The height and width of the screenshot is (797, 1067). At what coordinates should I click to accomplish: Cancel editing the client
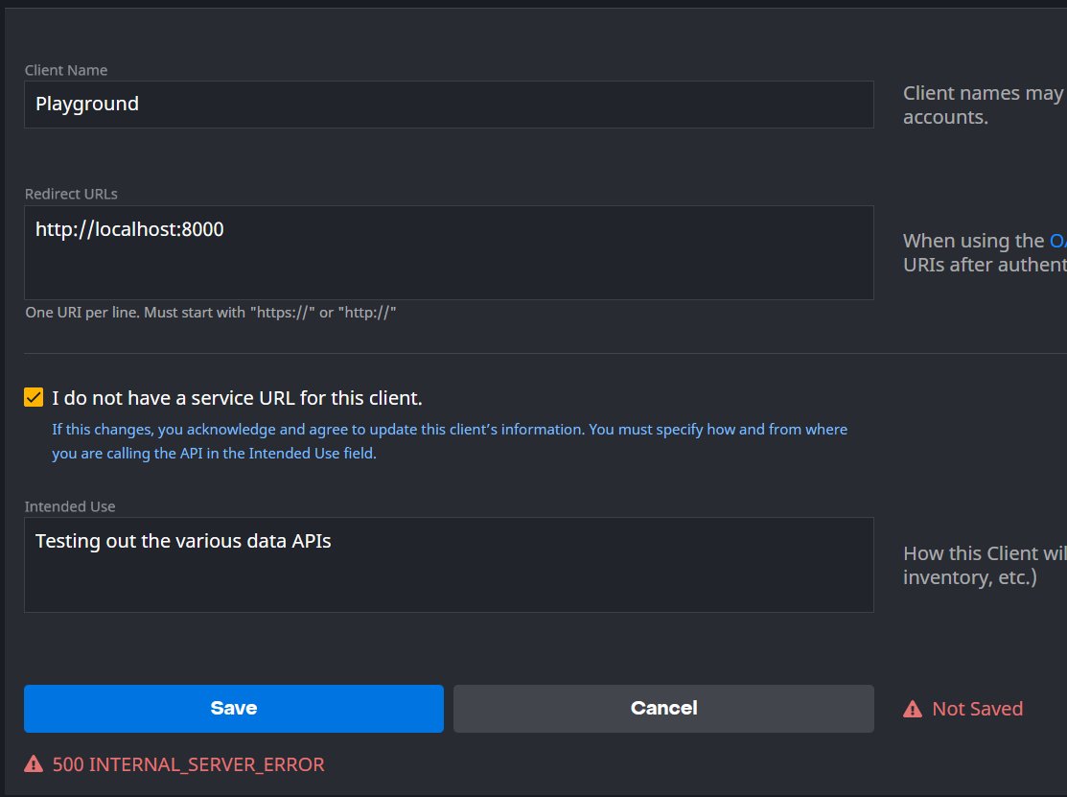[x=663, y=709]
